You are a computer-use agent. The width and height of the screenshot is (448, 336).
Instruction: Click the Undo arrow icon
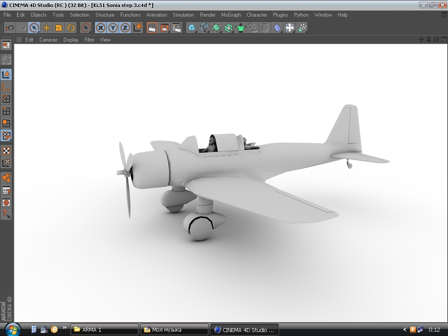tap(10, 28)
